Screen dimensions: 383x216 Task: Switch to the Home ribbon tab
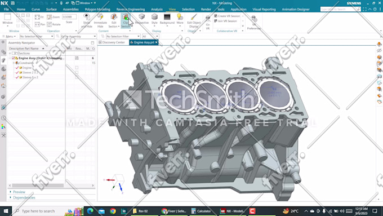[21, 9]
